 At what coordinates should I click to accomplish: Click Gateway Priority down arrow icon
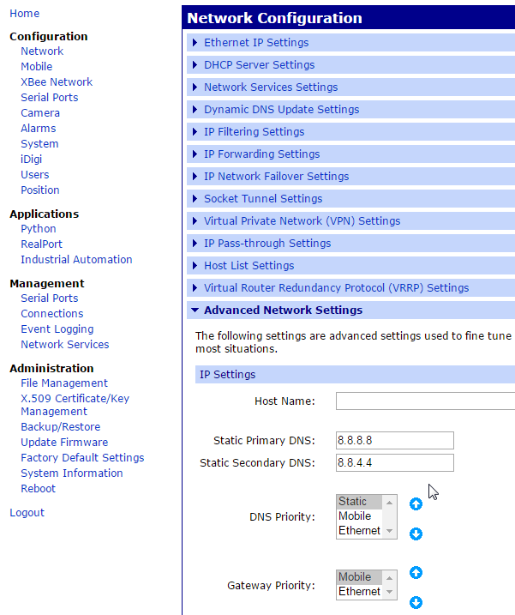point(416,602)
